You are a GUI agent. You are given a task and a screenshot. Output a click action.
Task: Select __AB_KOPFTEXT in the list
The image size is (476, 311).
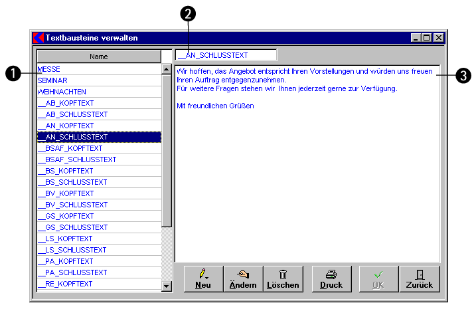[x=99, y=103]
